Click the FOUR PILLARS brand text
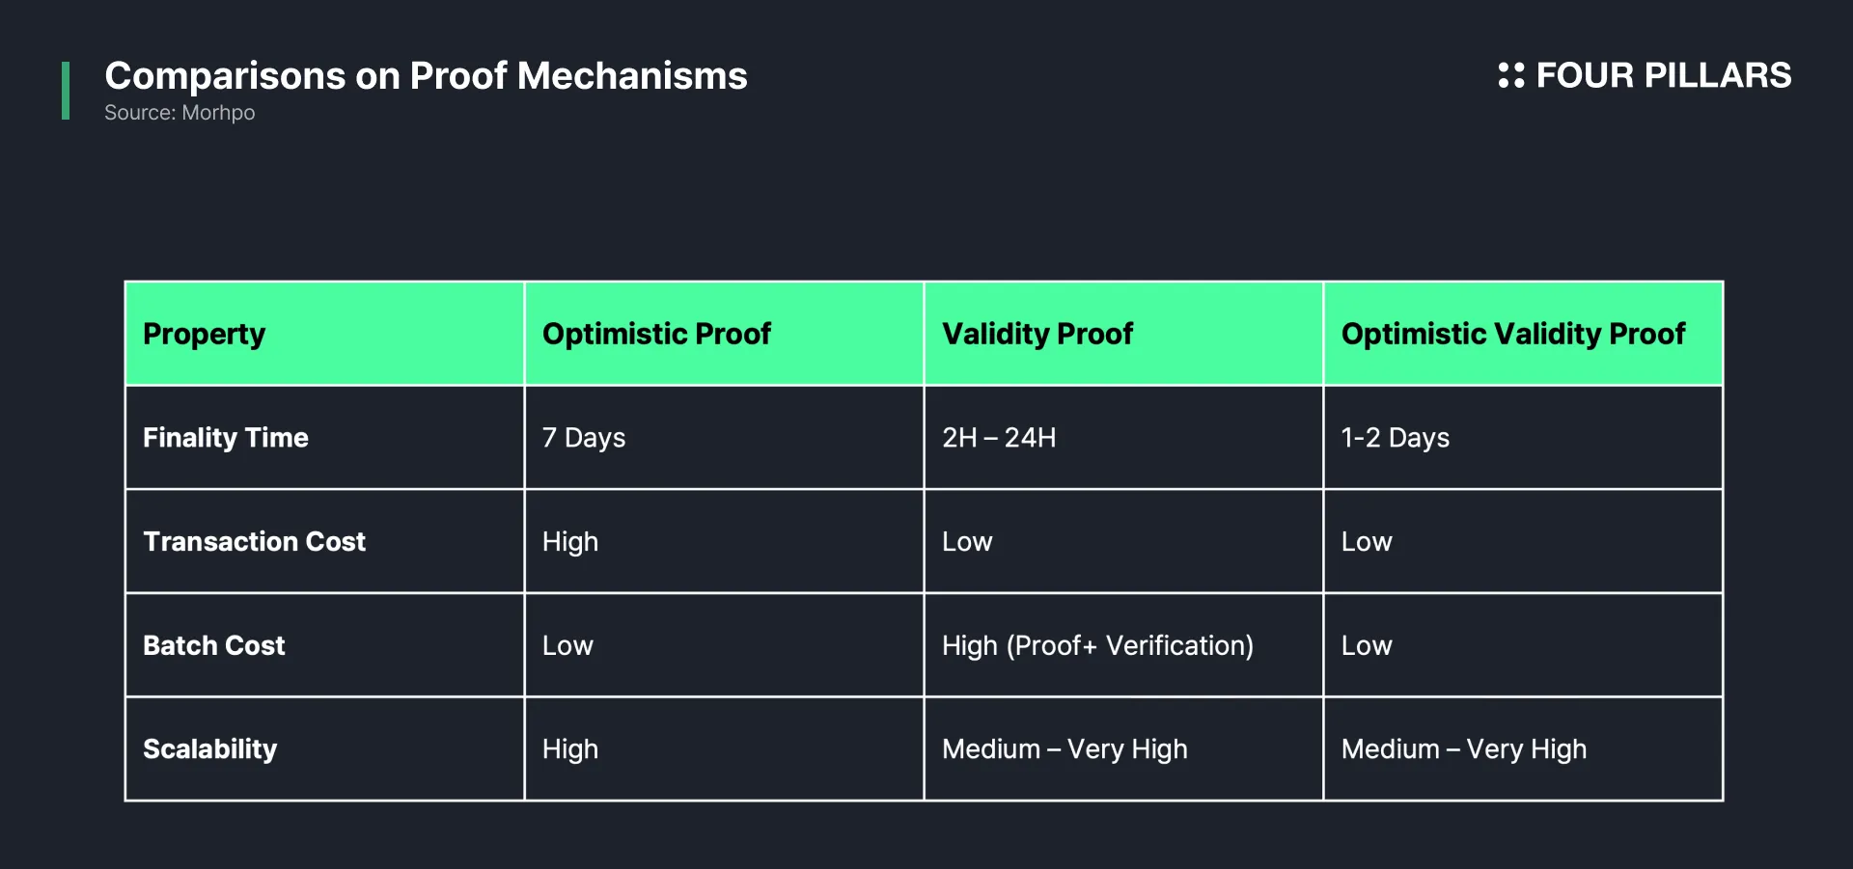This screenshot has height=869, width=1853. pos(1663,75)
